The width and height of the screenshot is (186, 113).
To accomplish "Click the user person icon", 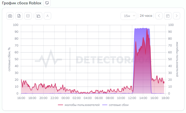I will (x=47, y=16).
